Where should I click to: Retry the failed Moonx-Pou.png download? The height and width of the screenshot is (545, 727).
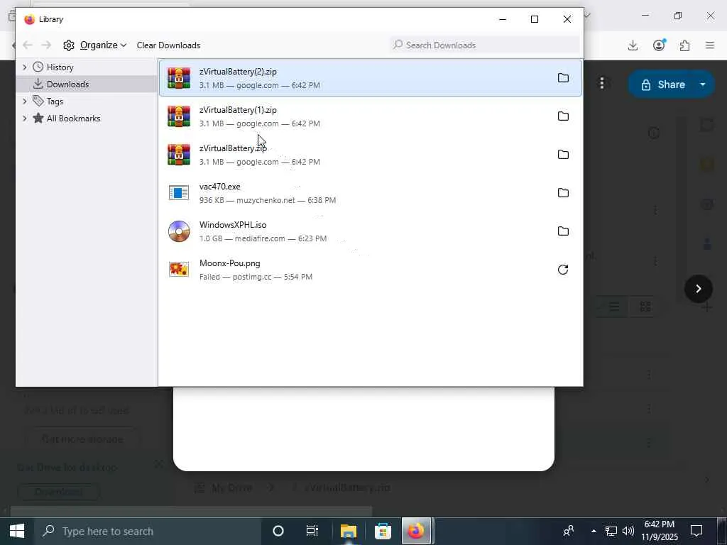(563, 270)
